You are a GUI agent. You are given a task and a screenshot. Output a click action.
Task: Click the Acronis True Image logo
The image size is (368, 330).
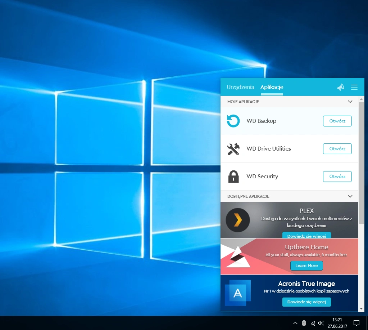[237, 293]
